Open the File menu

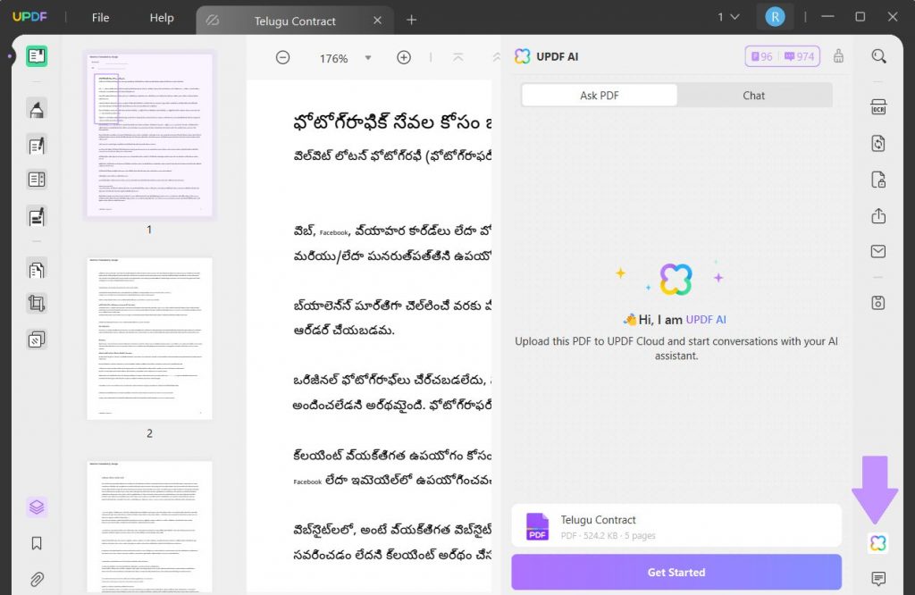[99, 17]
